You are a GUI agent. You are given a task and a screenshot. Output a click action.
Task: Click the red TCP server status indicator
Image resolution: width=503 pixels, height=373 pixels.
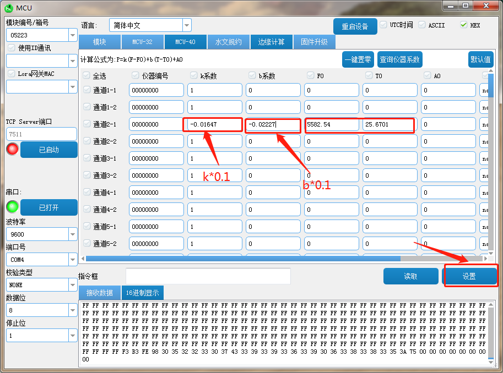click(x=12, y=149)
